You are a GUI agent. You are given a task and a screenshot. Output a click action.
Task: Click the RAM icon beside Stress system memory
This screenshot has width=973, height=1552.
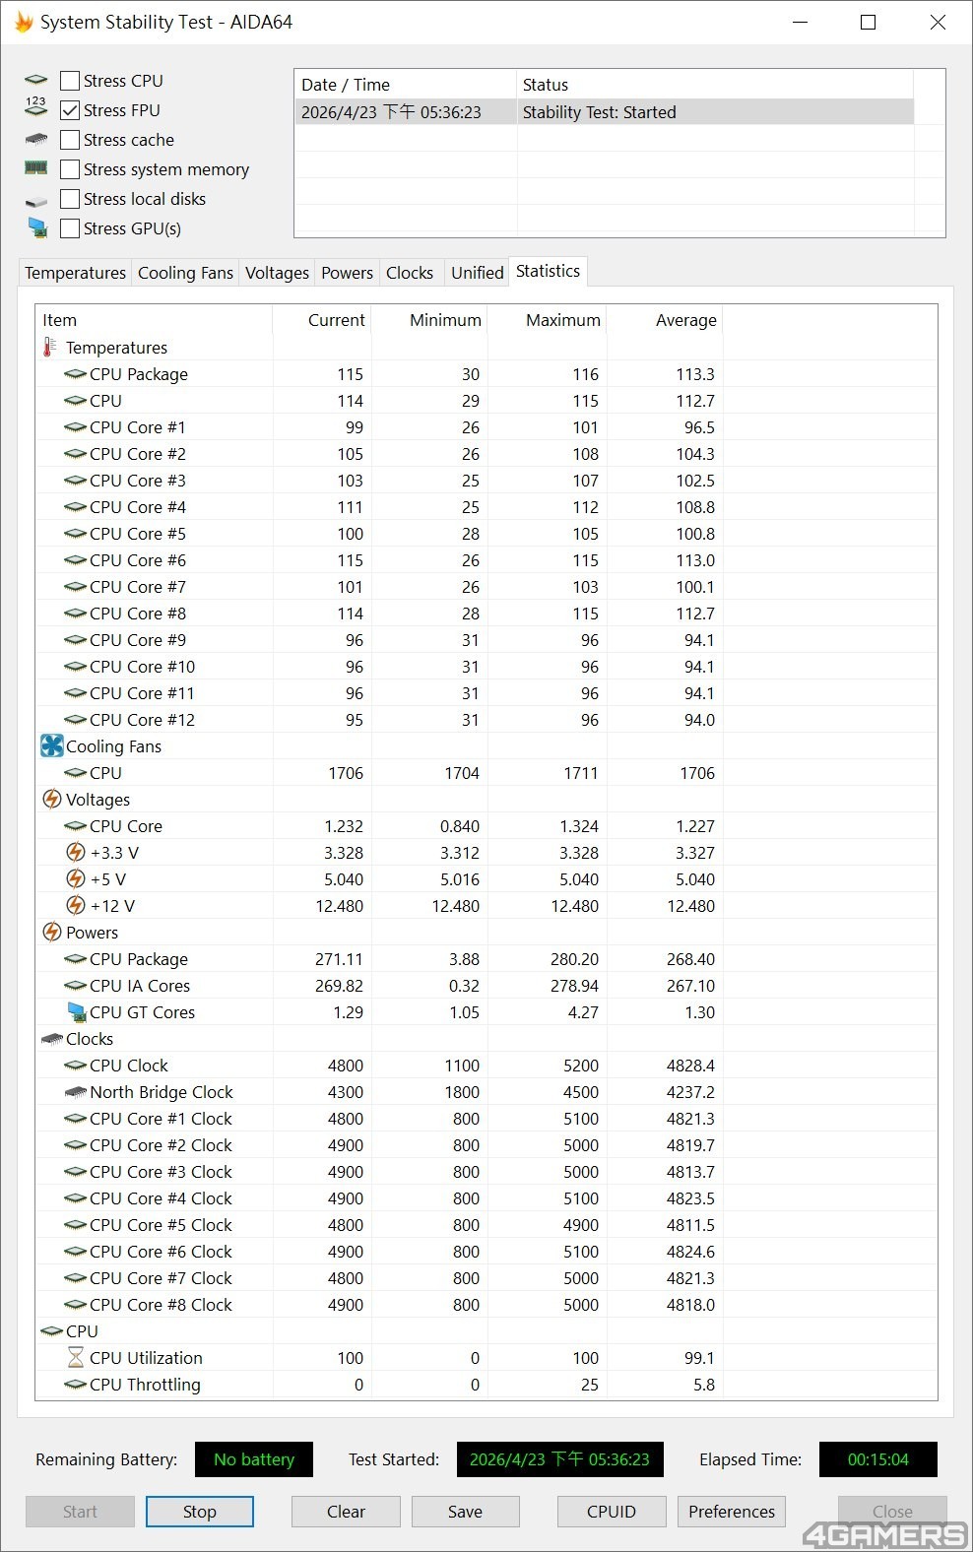point(36,168)
